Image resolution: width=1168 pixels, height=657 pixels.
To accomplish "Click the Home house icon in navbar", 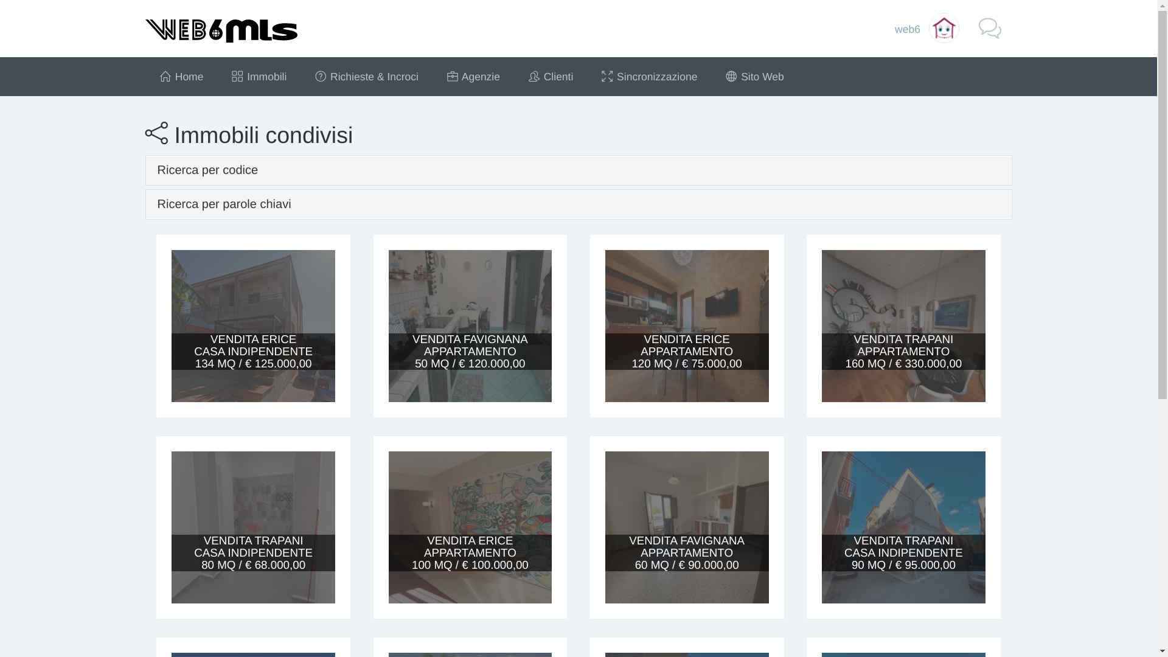I will [165, 77].
